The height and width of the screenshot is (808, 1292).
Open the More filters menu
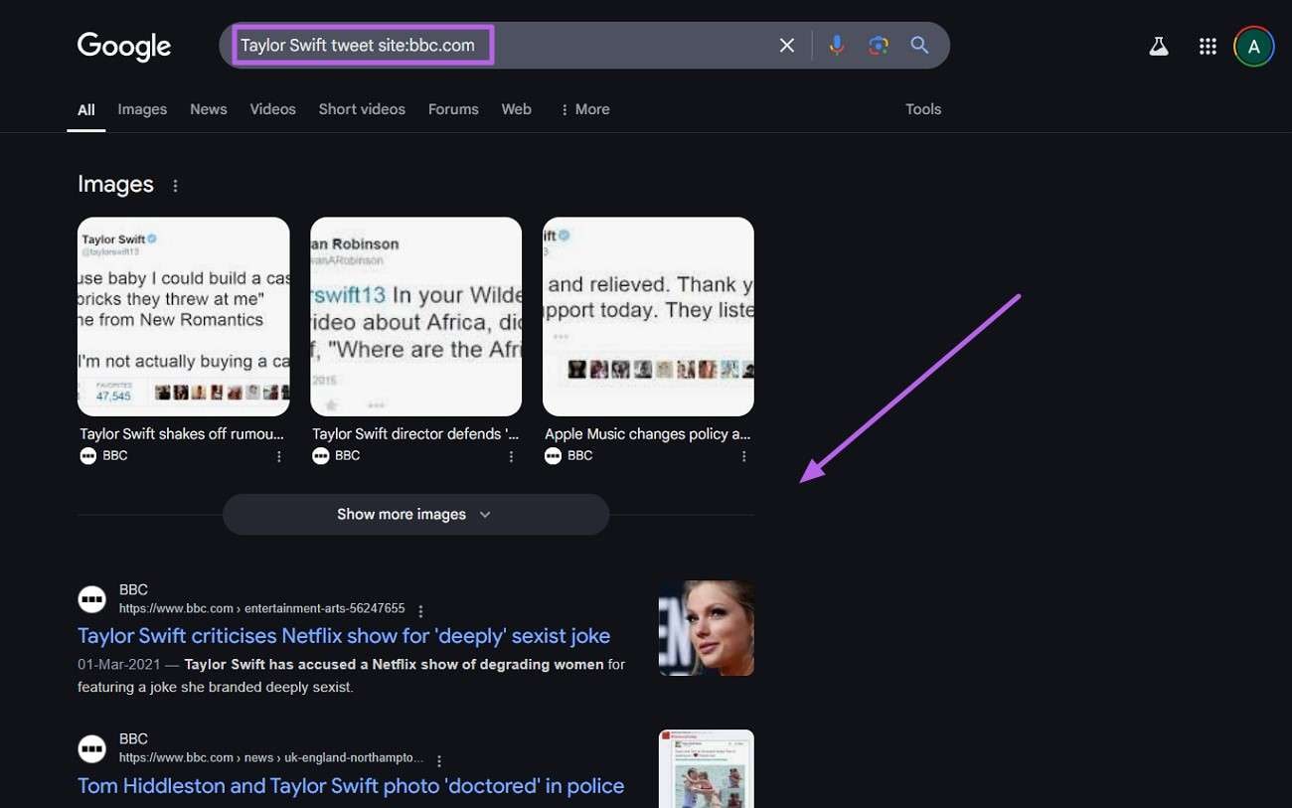(584, 109)
